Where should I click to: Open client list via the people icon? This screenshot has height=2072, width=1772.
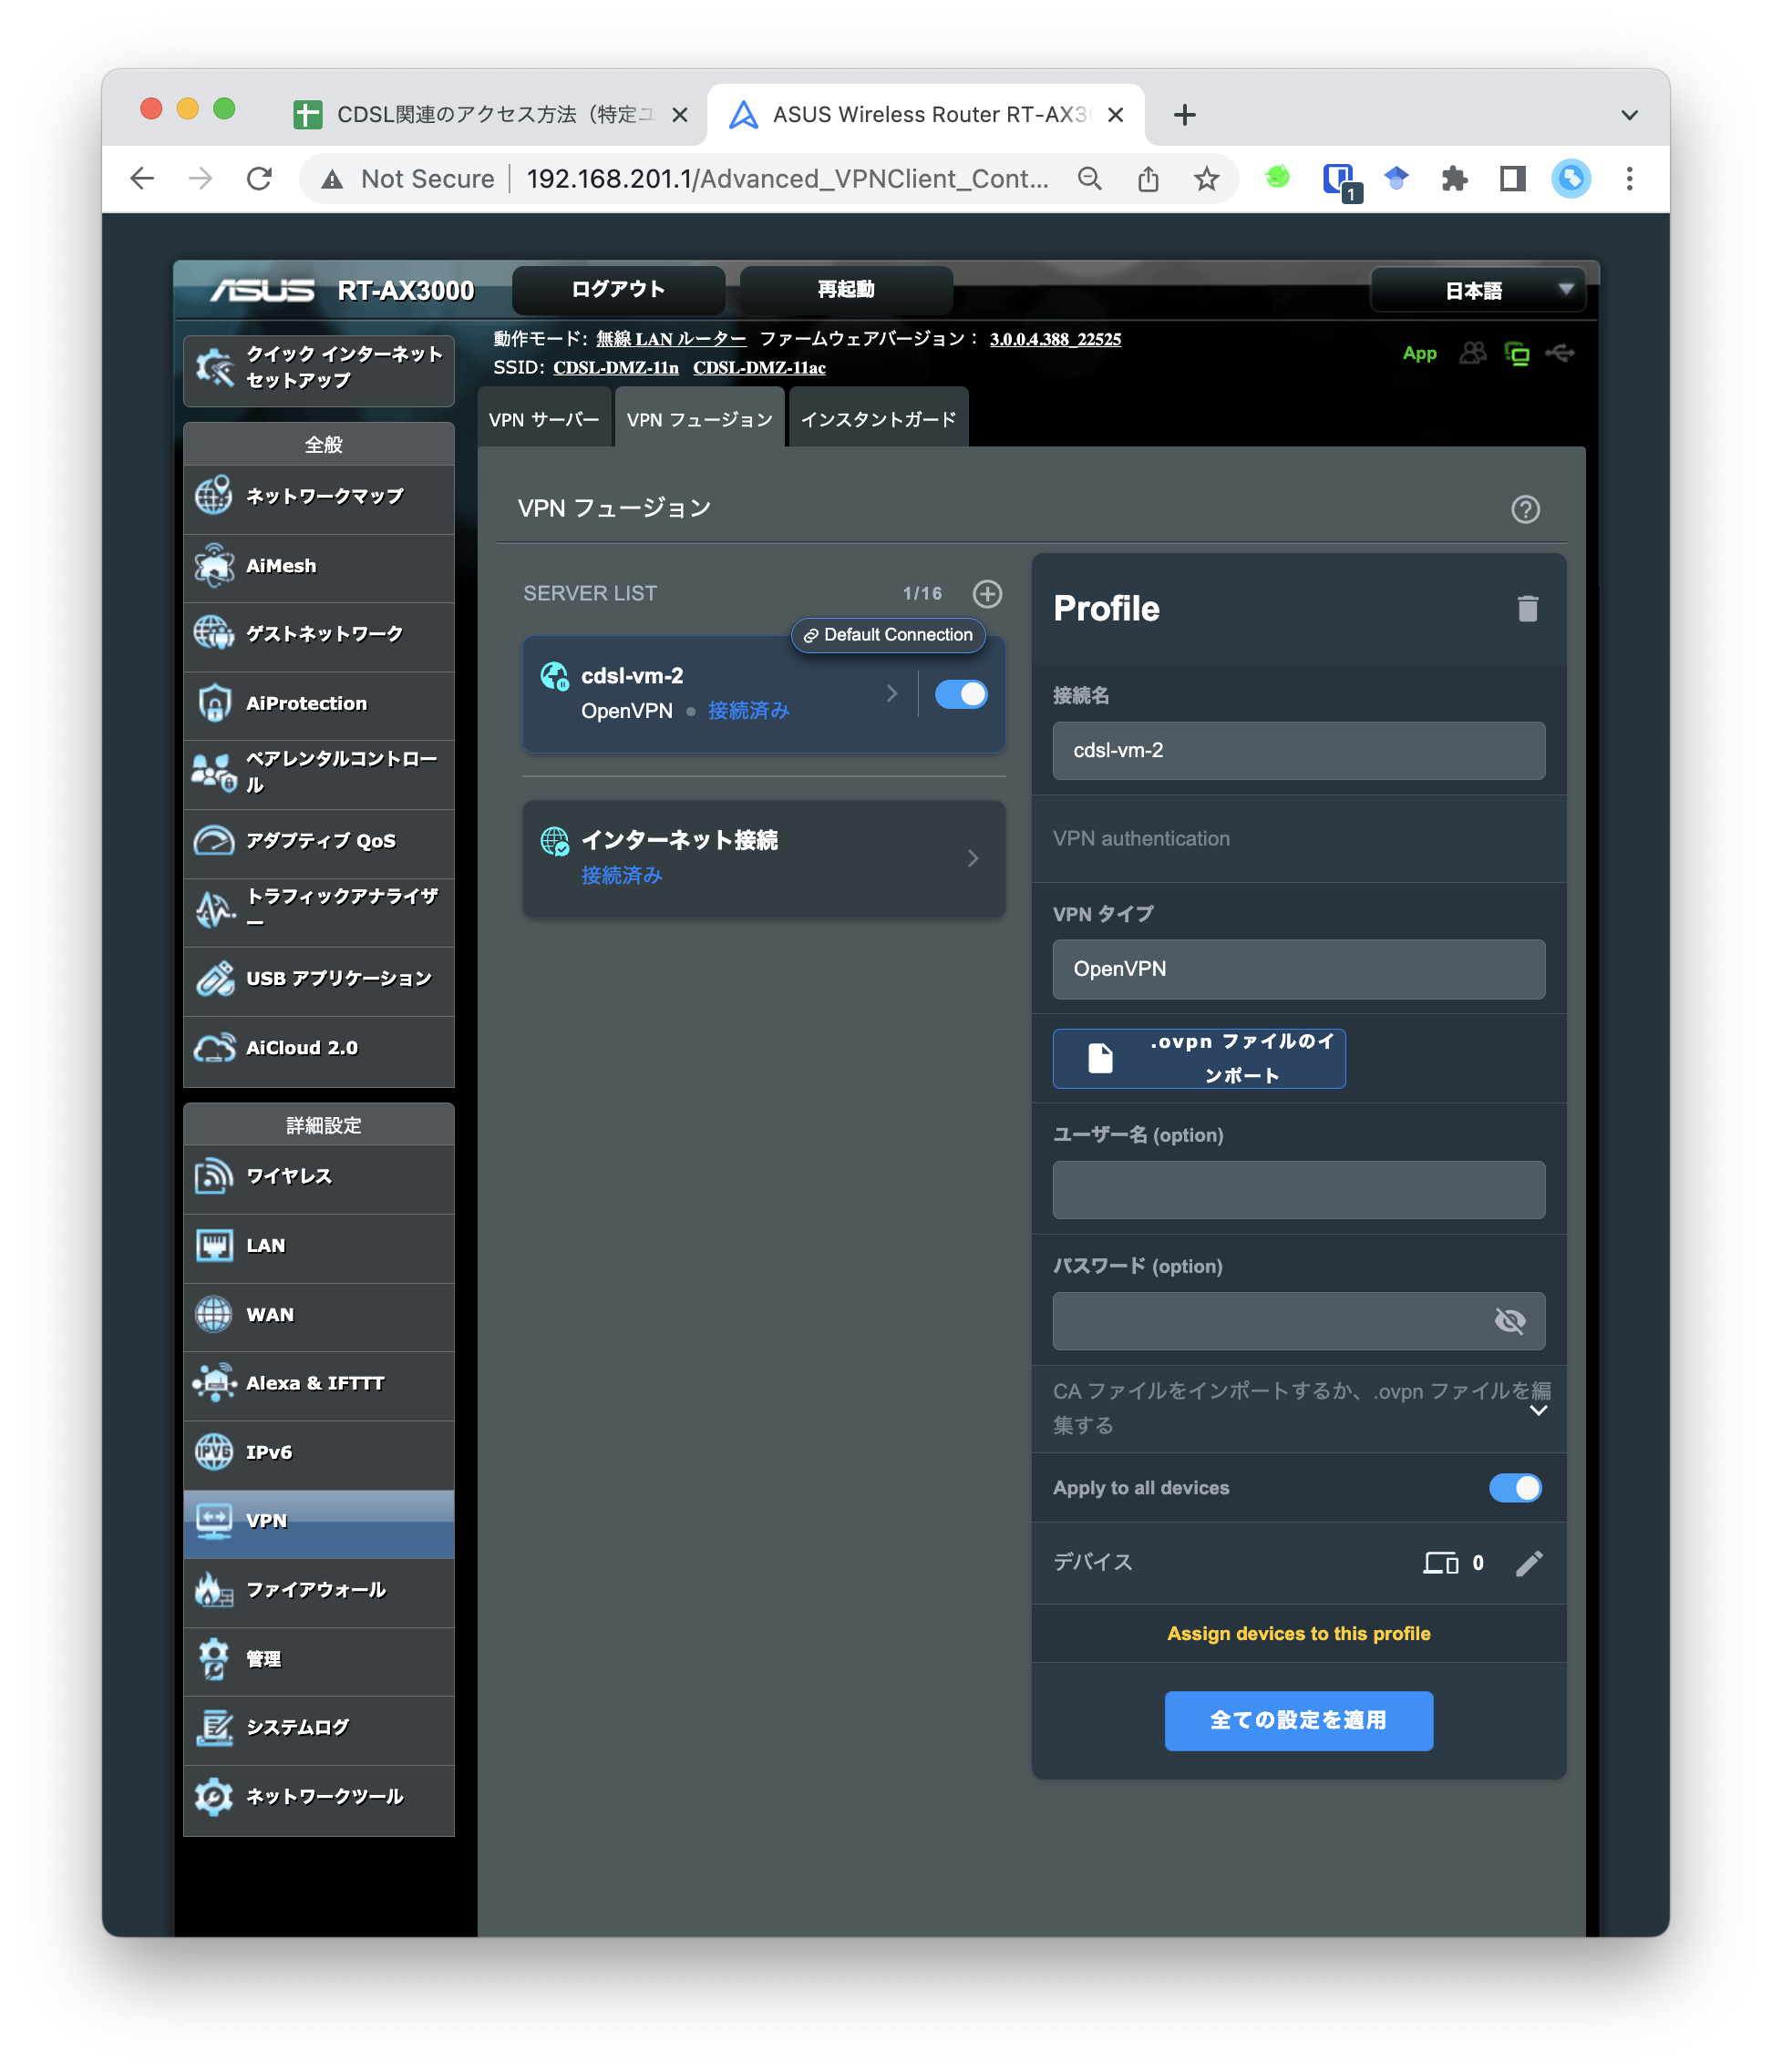[1472, 353]
